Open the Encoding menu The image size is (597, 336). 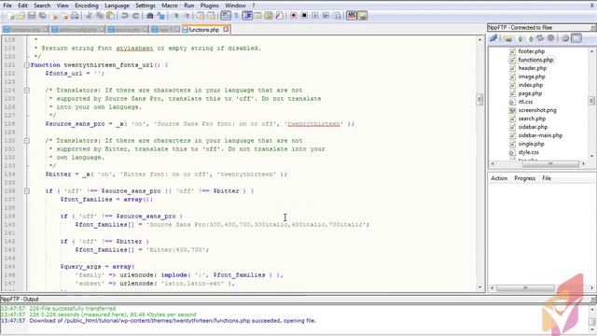[87, 6]
